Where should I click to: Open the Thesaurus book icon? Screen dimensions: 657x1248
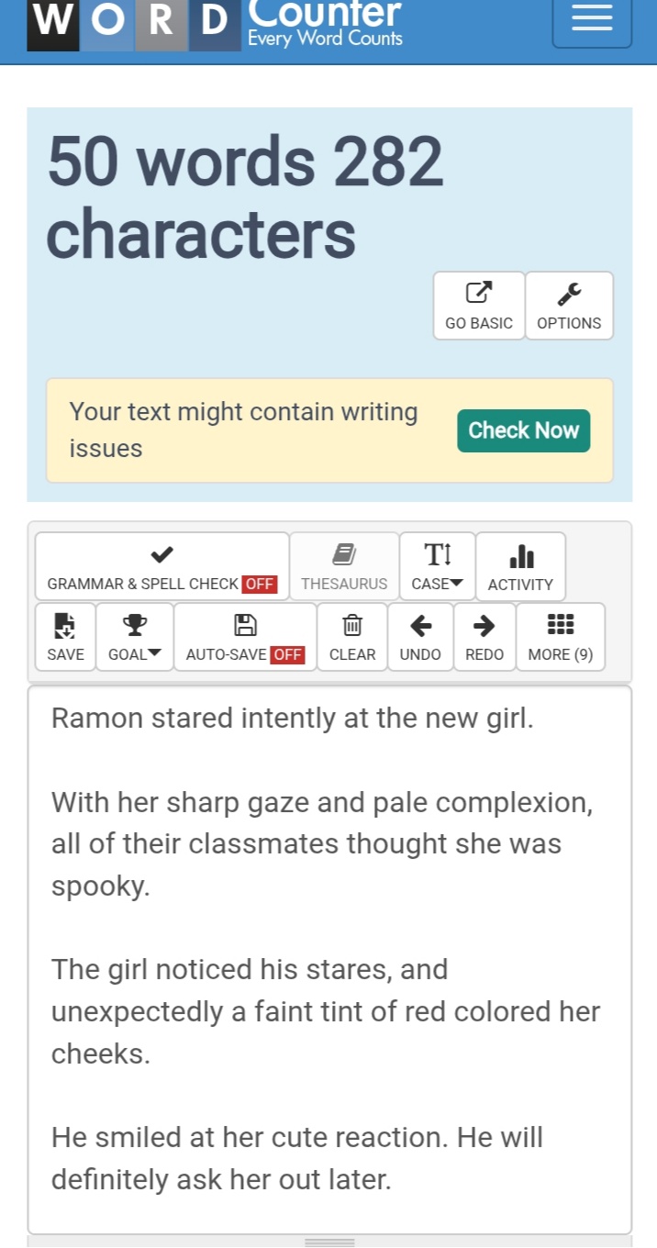344,554
